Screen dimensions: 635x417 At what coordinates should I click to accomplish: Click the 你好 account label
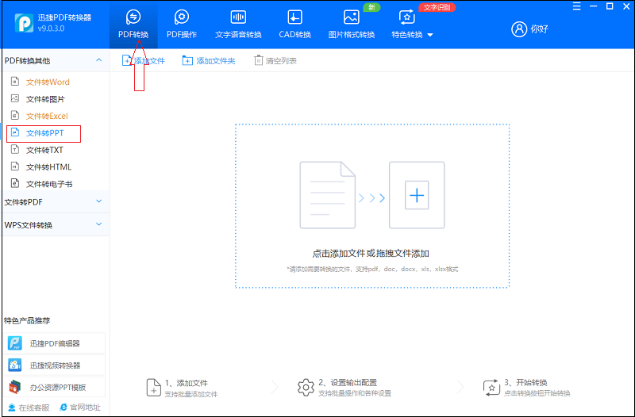[540, 29]
